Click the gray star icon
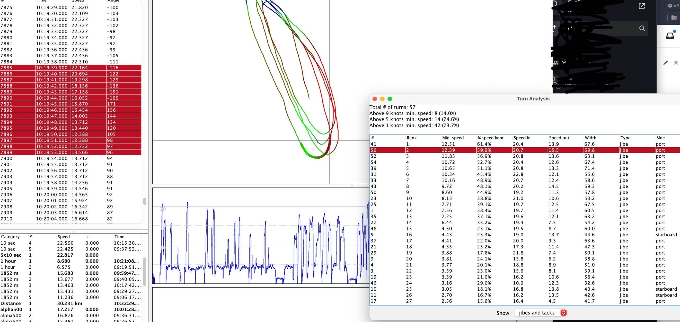This screenshot has width=680, height=322. [676, 62]
